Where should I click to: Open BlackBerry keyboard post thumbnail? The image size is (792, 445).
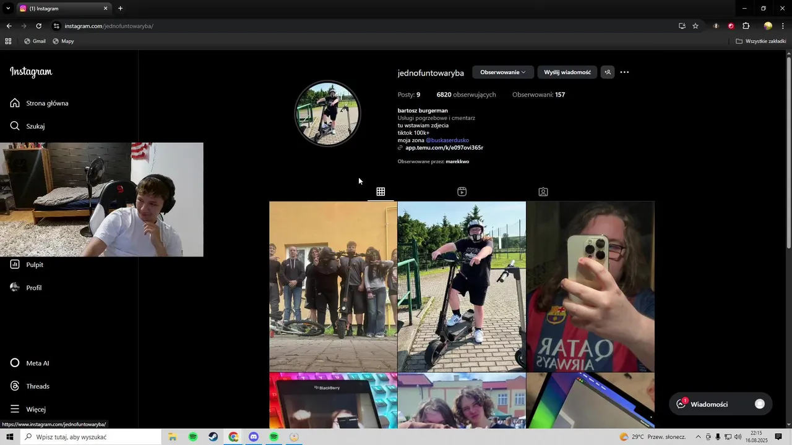[333, 400]
